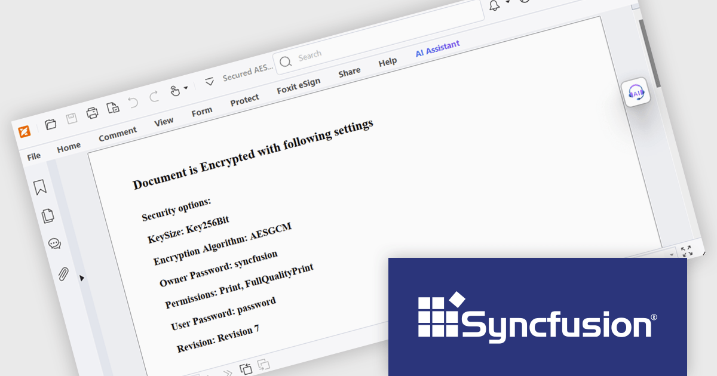The image size is (717, 376).
Task: Click the floating AI assistant button
Action: pyautogui.click(x=636, y=93)
